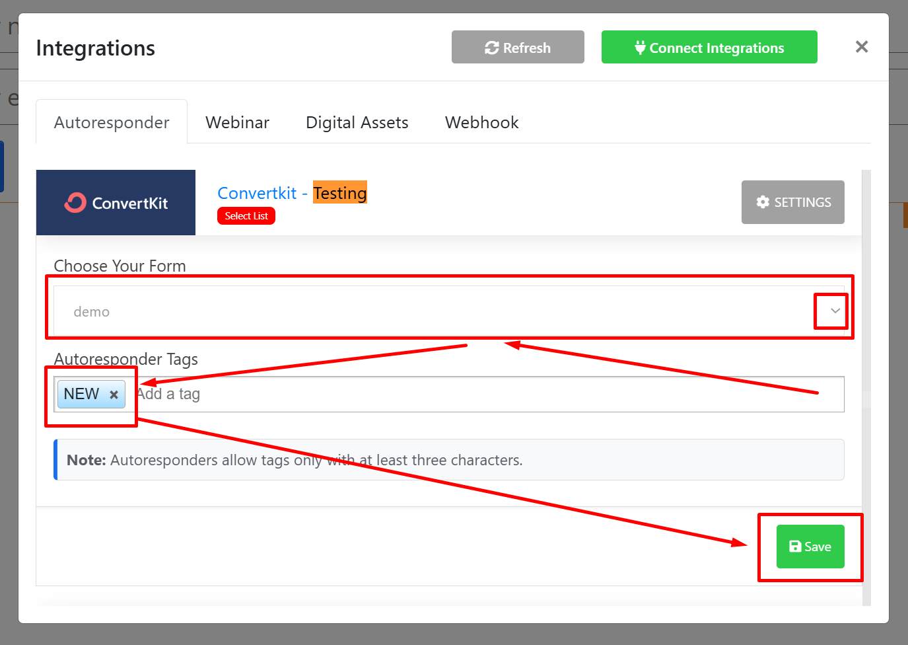Click the Refresh button

click(518, 47)
